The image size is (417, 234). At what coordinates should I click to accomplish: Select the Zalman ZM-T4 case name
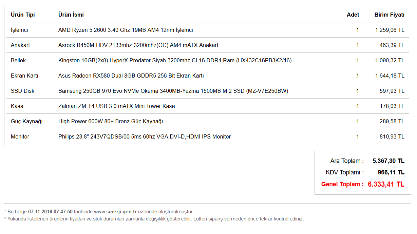(117, 106)
